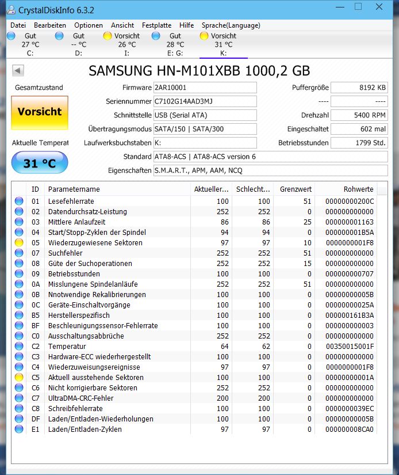
Task: Click the CrystalDiskInfo app icon in title bar
Action: tap(11, 10)
